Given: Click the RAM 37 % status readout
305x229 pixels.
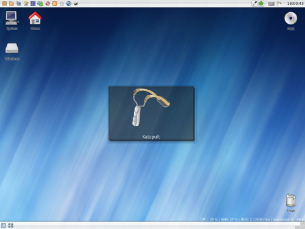Looking at the screenshot, I should [229, 219].
